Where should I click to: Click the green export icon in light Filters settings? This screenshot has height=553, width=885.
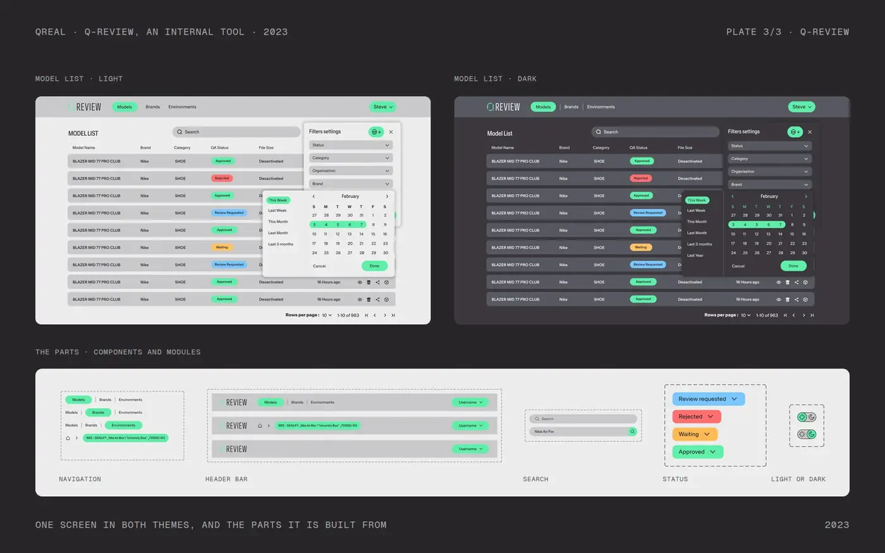click(375, 132)
